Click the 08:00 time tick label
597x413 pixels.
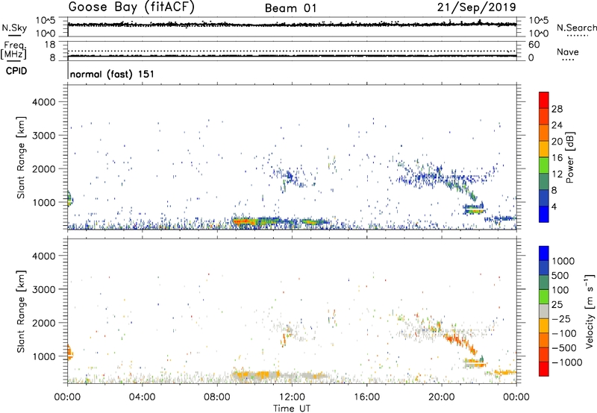(x=217, y=397)
